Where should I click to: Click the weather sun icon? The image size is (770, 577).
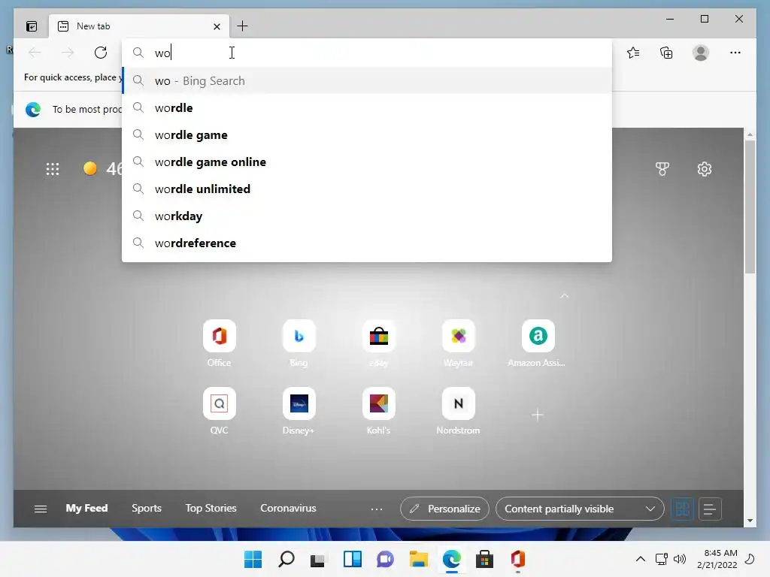pos(90,169)
